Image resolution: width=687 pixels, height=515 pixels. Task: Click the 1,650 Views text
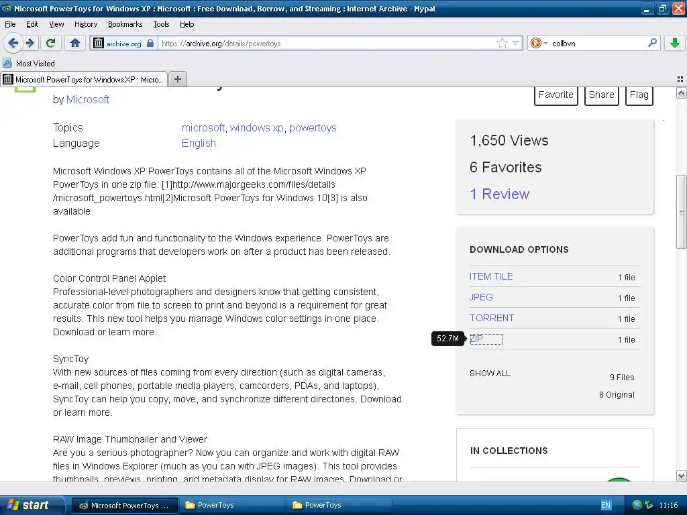509,141
